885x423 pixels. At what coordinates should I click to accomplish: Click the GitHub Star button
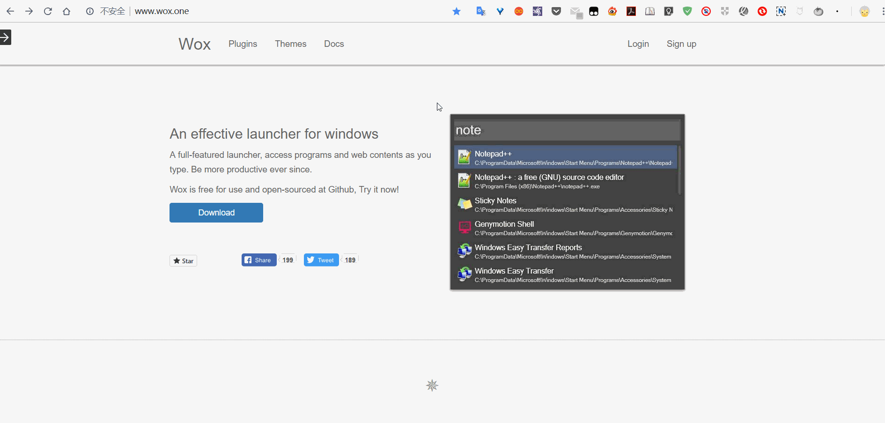pos(183,261)
